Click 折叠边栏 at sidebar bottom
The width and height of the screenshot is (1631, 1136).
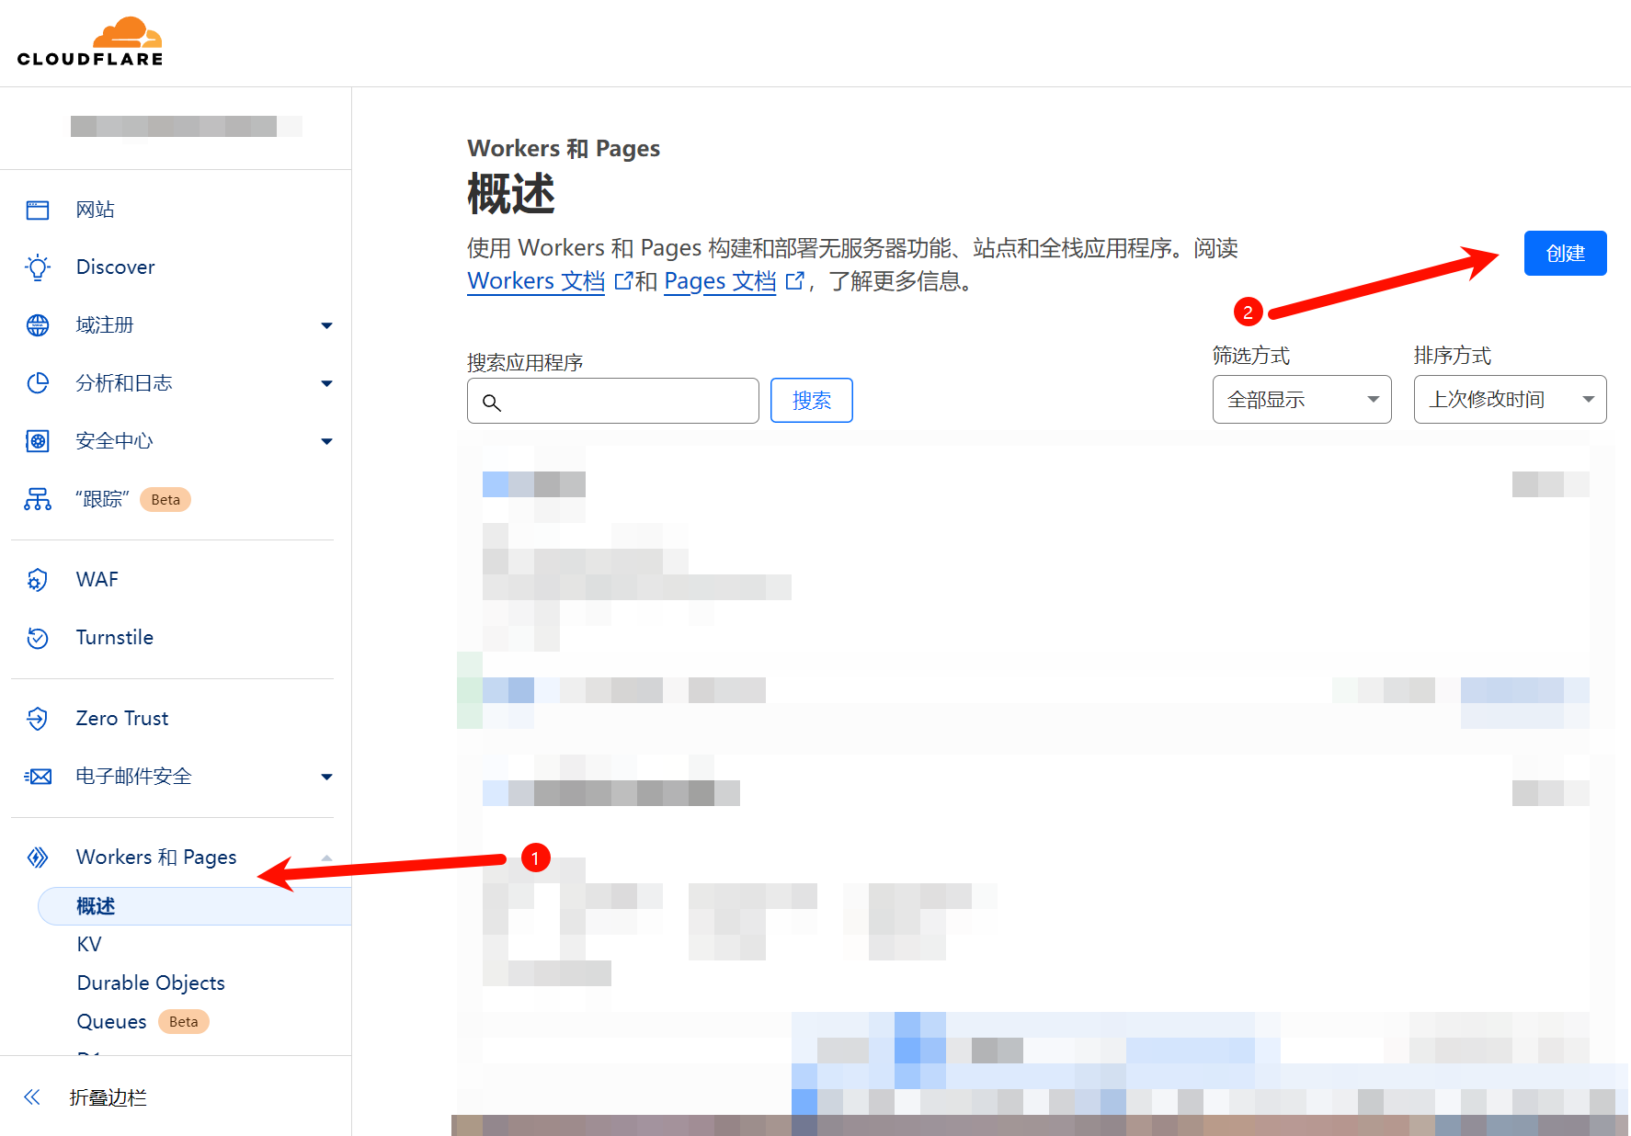coord(108,1097)
